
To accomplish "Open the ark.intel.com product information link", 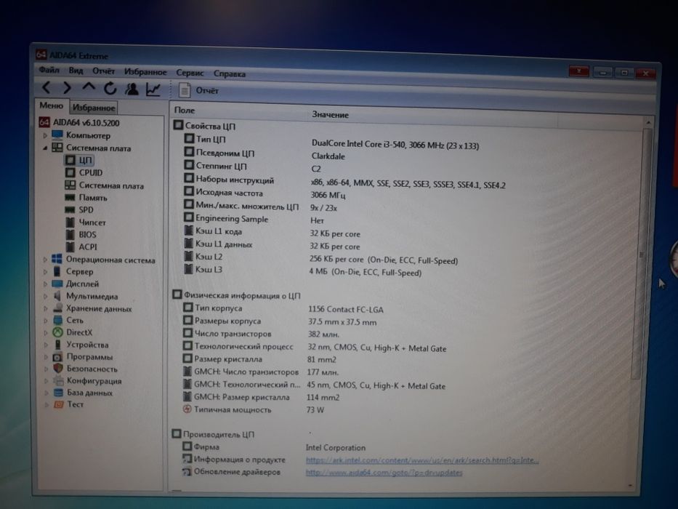I will pyautogui.click(x=422, y=460).
